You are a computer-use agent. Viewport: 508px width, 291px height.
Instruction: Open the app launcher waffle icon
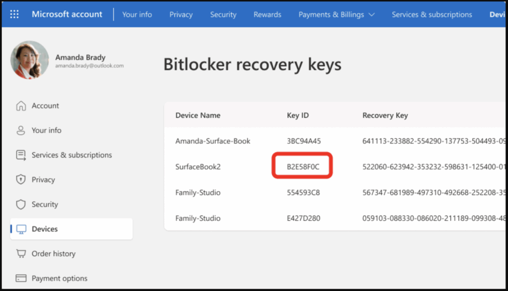[x=14, y=14]
